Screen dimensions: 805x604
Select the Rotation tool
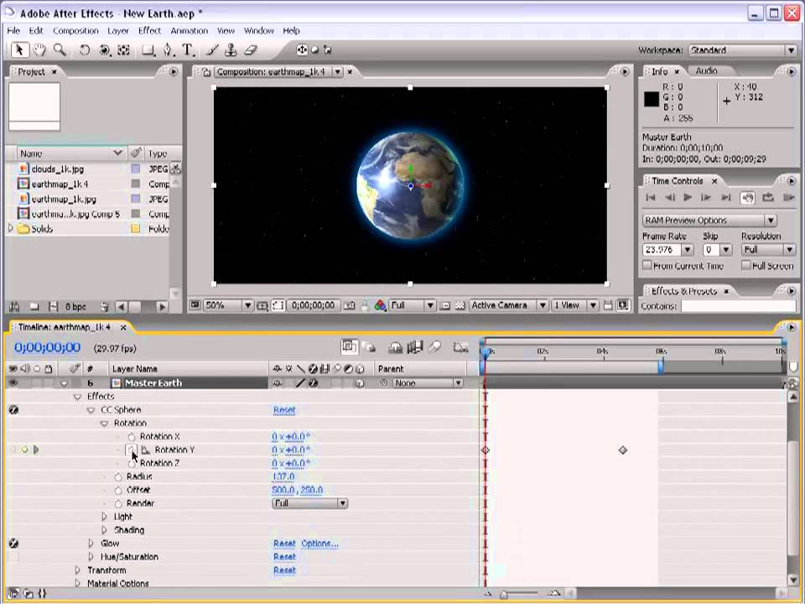[85, 50]
